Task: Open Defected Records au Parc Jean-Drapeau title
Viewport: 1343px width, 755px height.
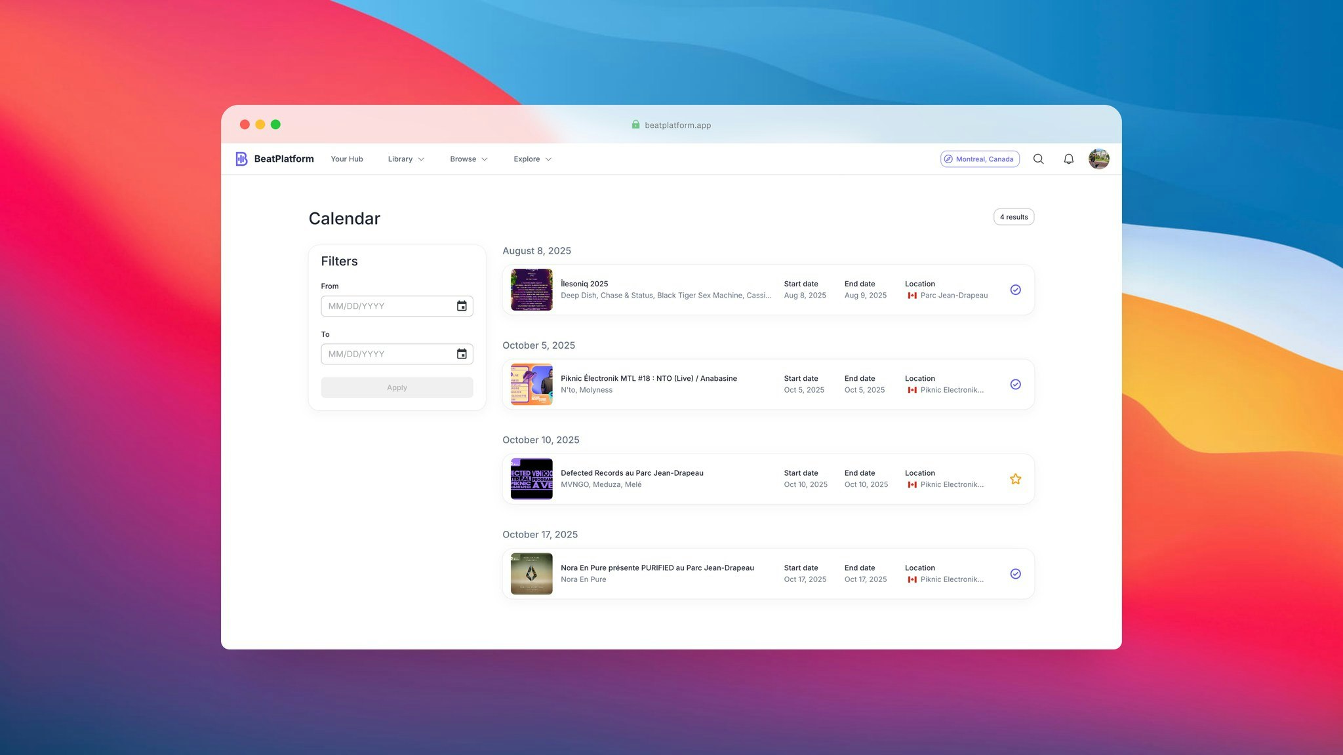Action: click(x=632, y=473)
